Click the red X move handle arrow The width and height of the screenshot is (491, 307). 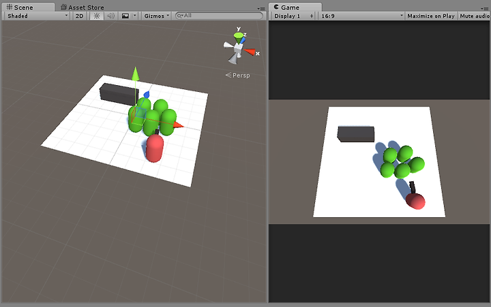178,125
